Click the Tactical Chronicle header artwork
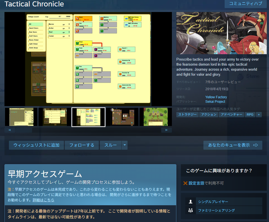 tap(222, 33)
